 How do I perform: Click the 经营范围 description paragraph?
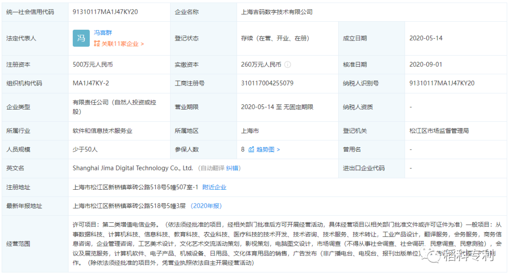tap(287, 244)
